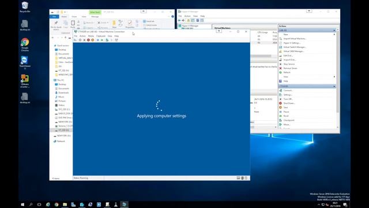Click Checkpoint icon in VM Connection toolbar
The width and height of the screenshot is (369, 208).
point(107,40)
